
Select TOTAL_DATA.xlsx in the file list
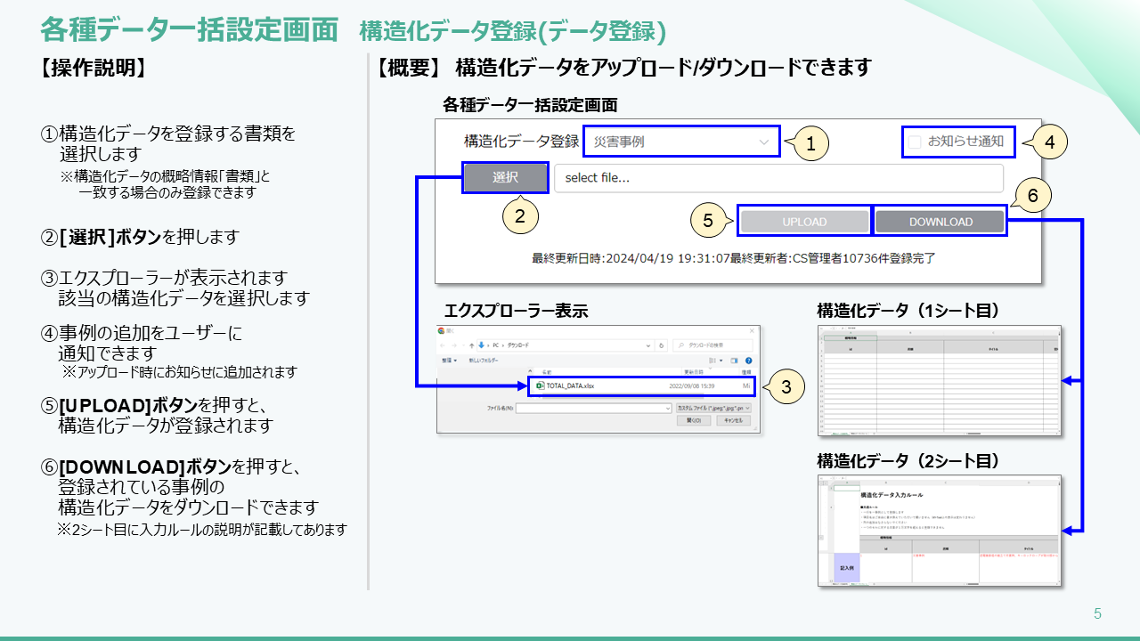click(570, 386)
